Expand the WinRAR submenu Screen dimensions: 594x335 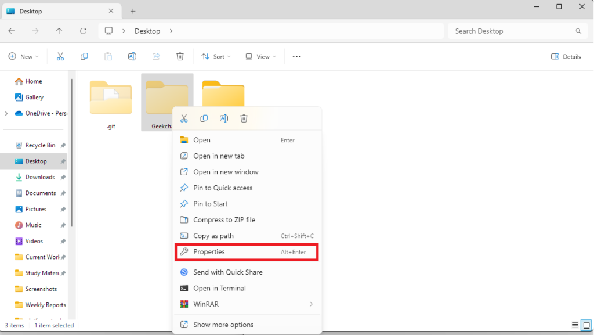tap(311, 304)
